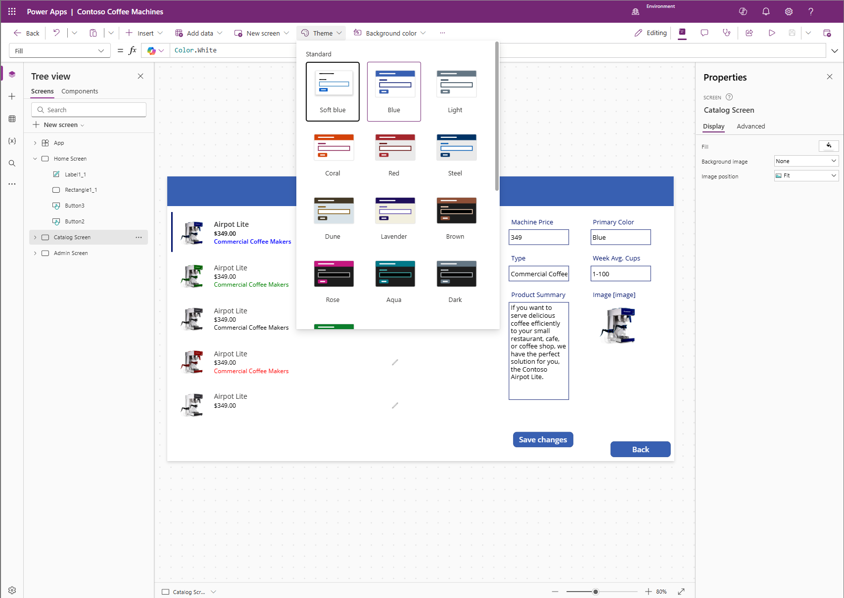This screenshot has height=598, width=844.
Task: Open the Fill property dropdown
Action: point(59,50)
